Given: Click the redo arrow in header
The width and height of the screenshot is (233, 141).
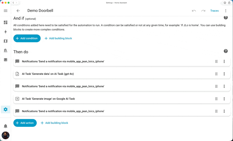Looking at the screenshot, I should point(203,11).
